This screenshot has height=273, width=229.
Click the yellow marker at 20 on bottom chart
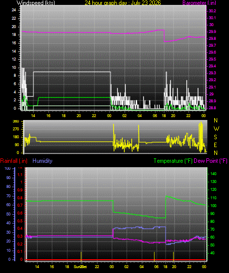click(173, 256)
